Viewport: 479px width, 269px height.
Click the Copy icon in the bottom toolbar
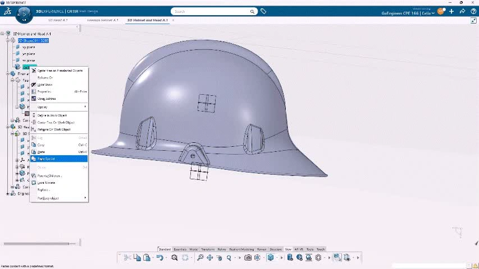(137, 258)
